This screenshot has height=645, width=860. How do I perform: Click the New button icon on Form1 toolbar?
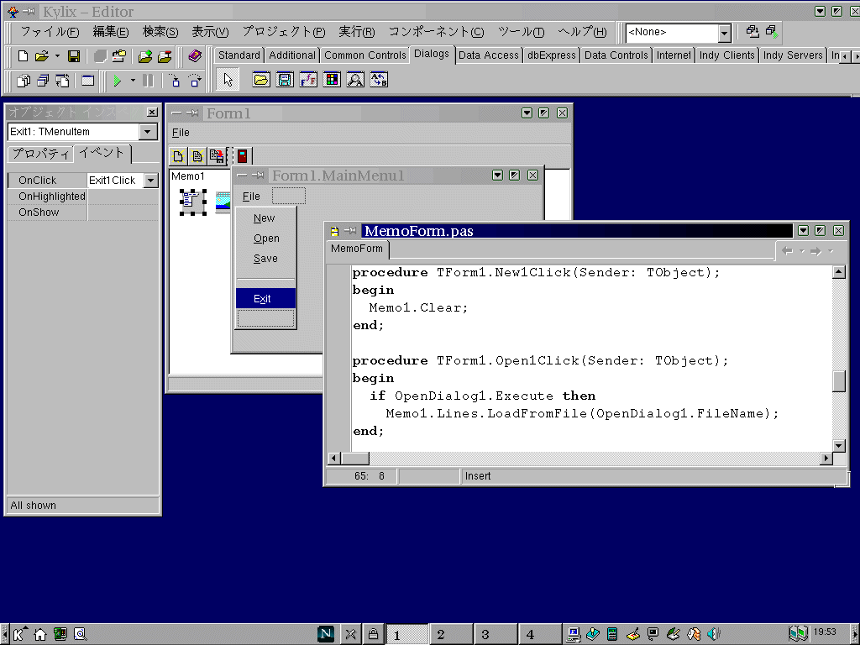178,155
